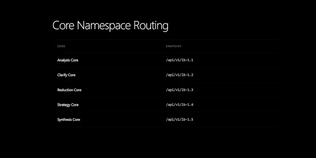Click the Clarify Core row name

click(66, 75)
